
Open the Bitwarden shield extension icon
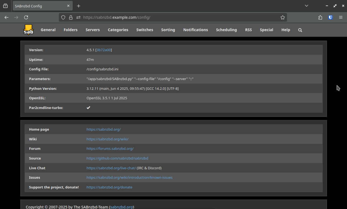[x=330, y=17]
